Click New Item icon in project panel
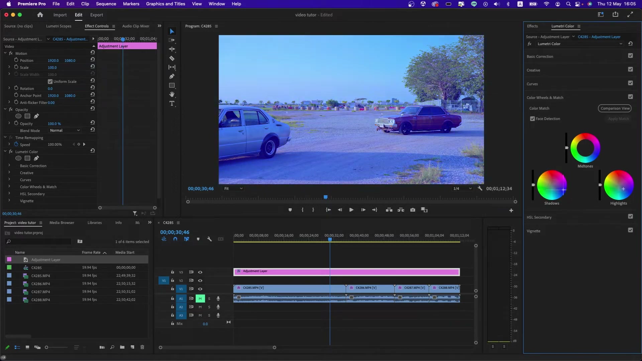This screenshot has width=642, height=361. pos(132,347)
